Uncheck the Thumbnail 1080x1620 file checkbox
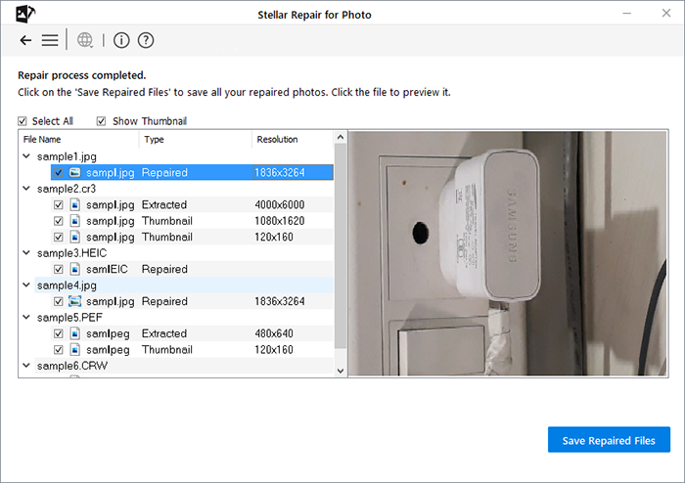 [58, 221]
